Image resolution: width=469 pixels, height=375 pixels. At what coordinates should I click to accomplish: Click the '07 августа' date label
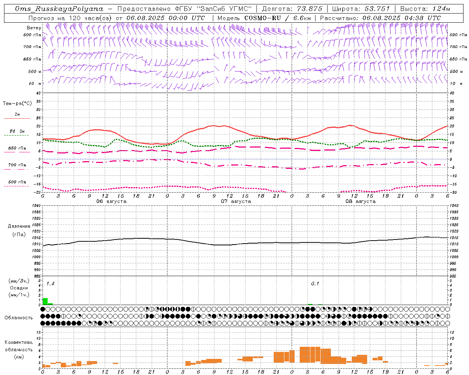coord(236,201)
